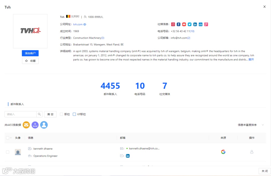
Task: Open the Instagram social media icon
Action: tap(173, 24)
